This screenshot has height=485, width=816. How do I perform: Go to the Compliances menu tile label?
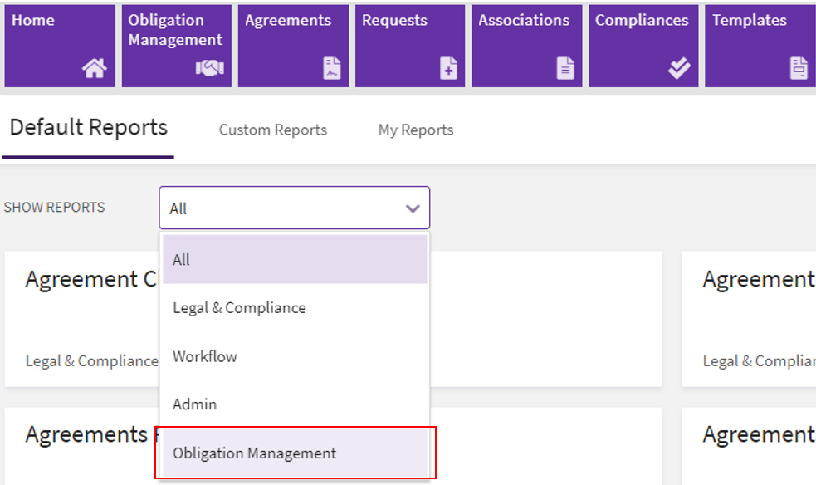click(641, 21)
